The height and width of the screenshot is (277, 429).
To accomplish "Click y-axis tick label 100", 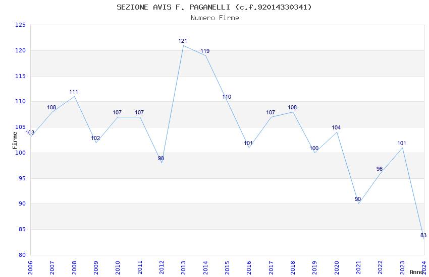I will [20, 153].
